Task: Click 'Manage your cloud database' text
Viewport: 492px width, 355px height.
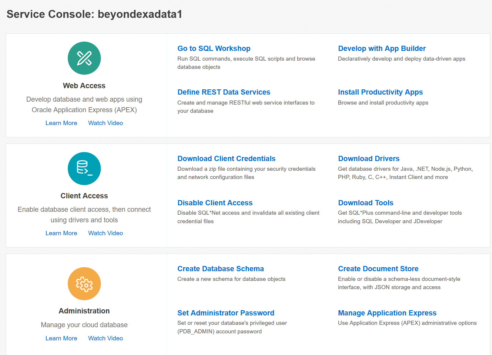Action: (84, 325)
